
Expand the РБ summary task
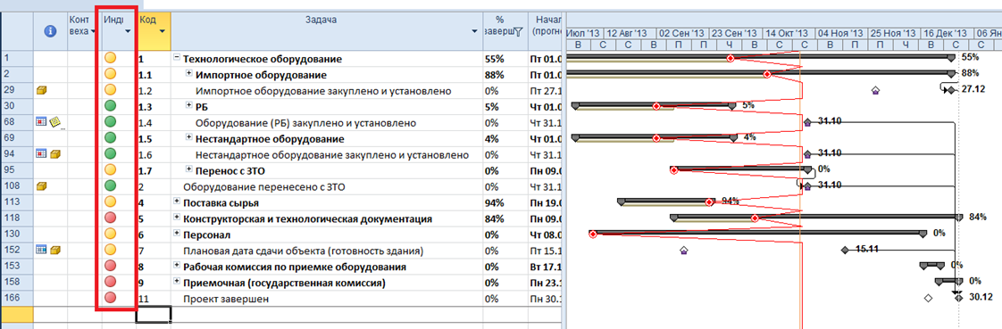[x=189, y=106]
